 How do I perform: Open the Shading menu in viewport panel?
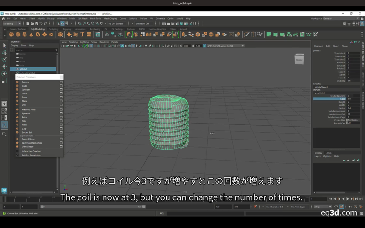73,42
